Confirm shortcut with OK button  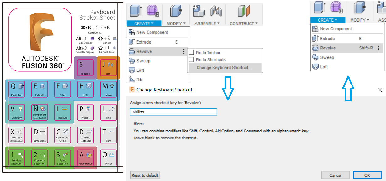coord(367,175)
